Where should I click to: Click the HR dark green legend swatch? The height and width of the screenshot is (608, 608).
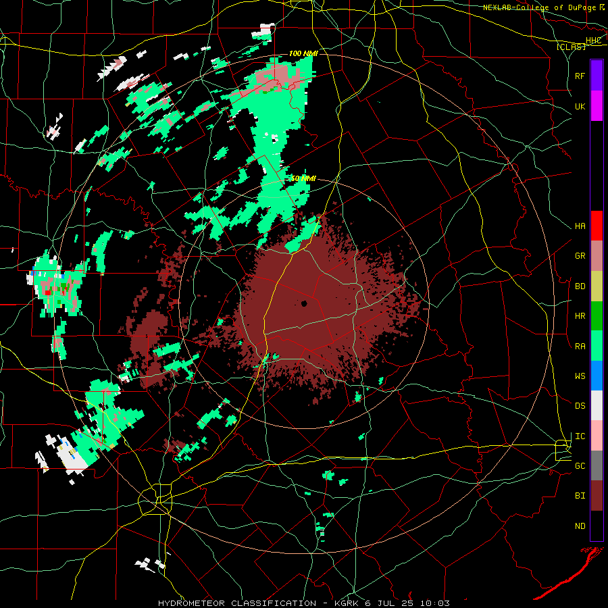pyautogui.click(x=597, y=315)
